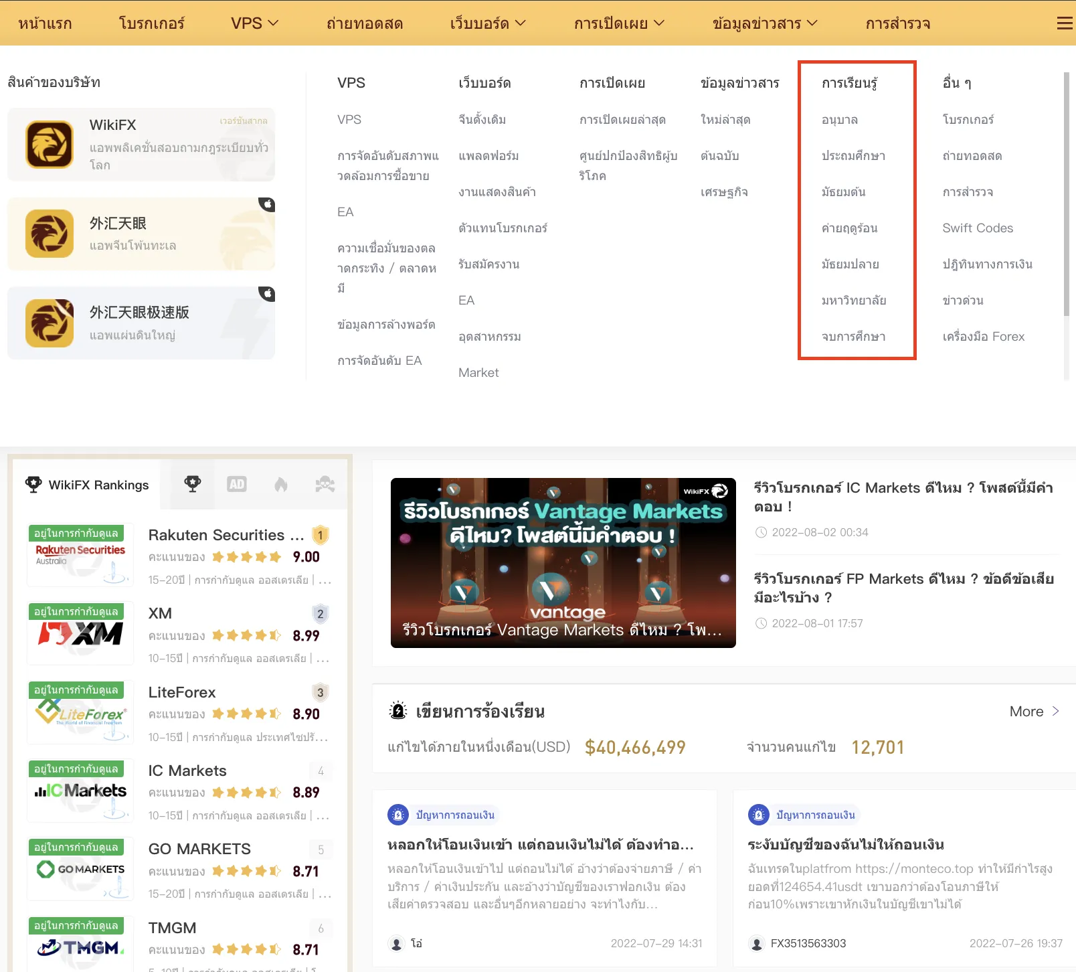Click the rank 3 badge for LiteForex

[321, 692]
